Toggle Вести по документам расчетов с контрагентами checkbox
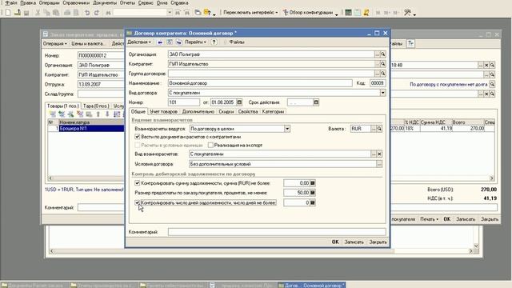 [x=137, y=137]
